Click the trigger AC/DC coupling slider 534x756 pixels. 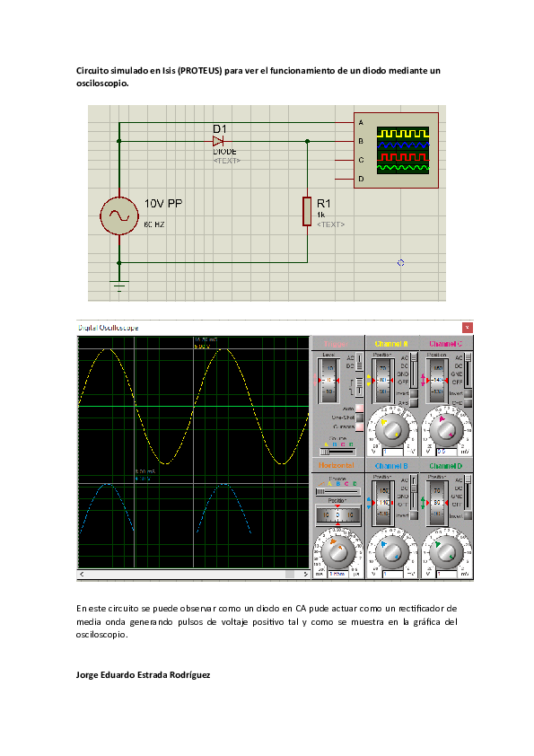pyautogui.click(x=360, y=362)
